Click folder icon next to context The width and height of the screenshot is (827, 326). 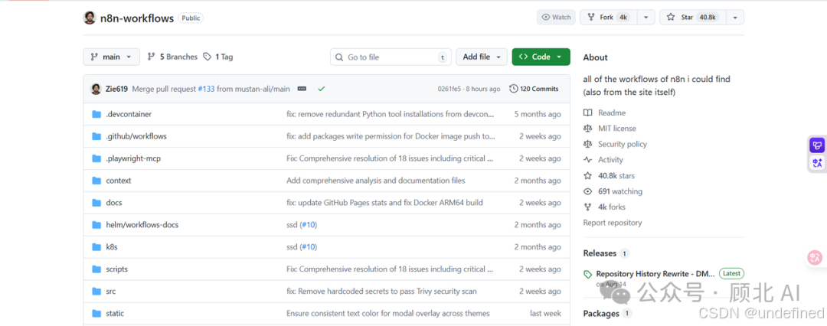coord(96,181)
